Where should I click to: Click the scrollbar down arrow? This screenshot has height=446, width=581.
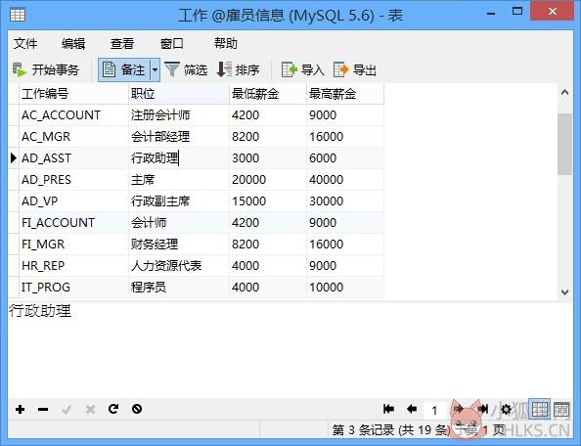click(x=564, y=291)
